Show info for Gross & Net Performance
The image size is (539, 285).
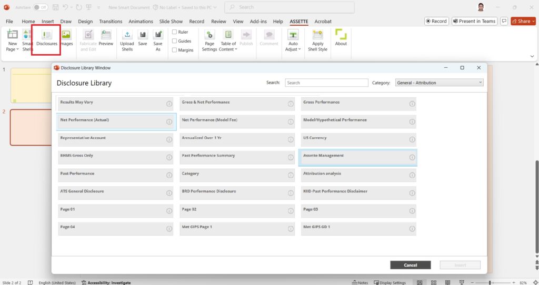click(291, 104)
